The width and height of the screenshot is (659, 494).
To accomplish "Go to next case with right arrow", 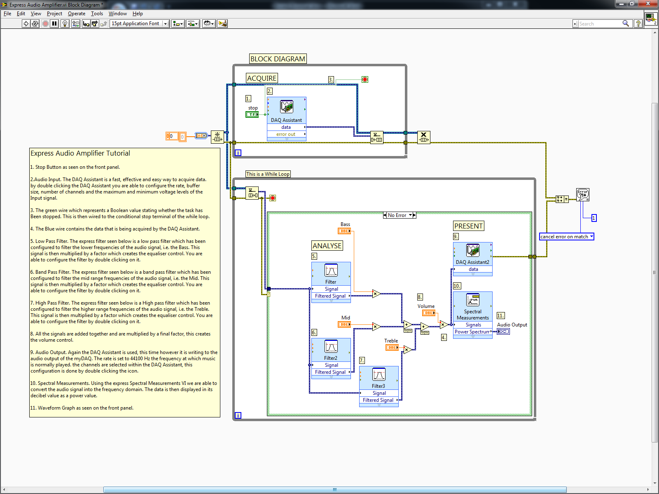I will (414, 215).
